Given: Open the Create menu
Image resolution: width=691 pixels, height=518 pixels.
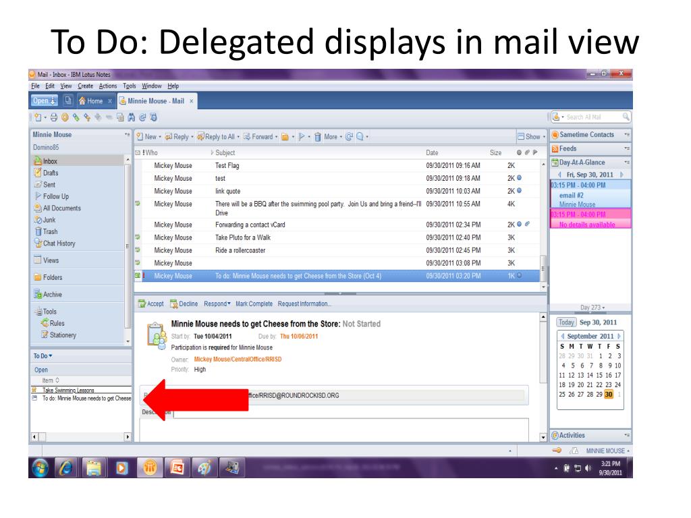Looking at the screenshot, I should (85, 86).
